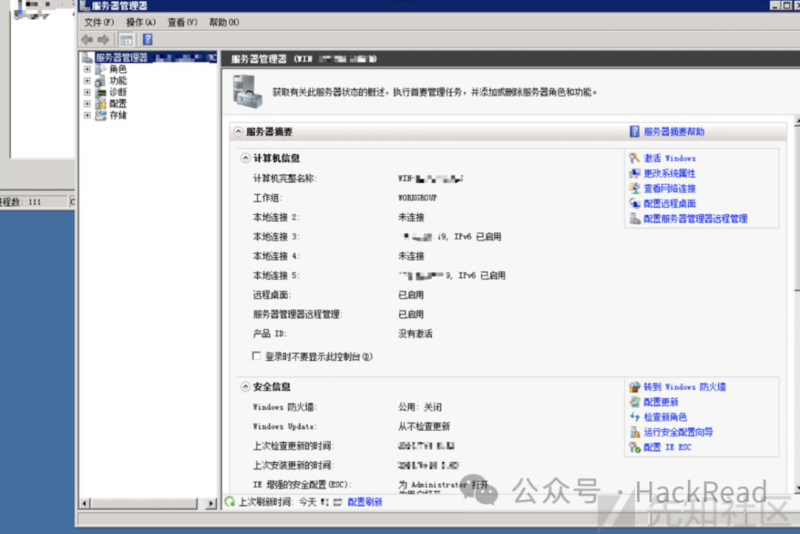The width and height of the screenshot is (800, 534).
Task: Click the WORKGROUP workgroup value
Action: pyautogui.click(x=417, y=198)
